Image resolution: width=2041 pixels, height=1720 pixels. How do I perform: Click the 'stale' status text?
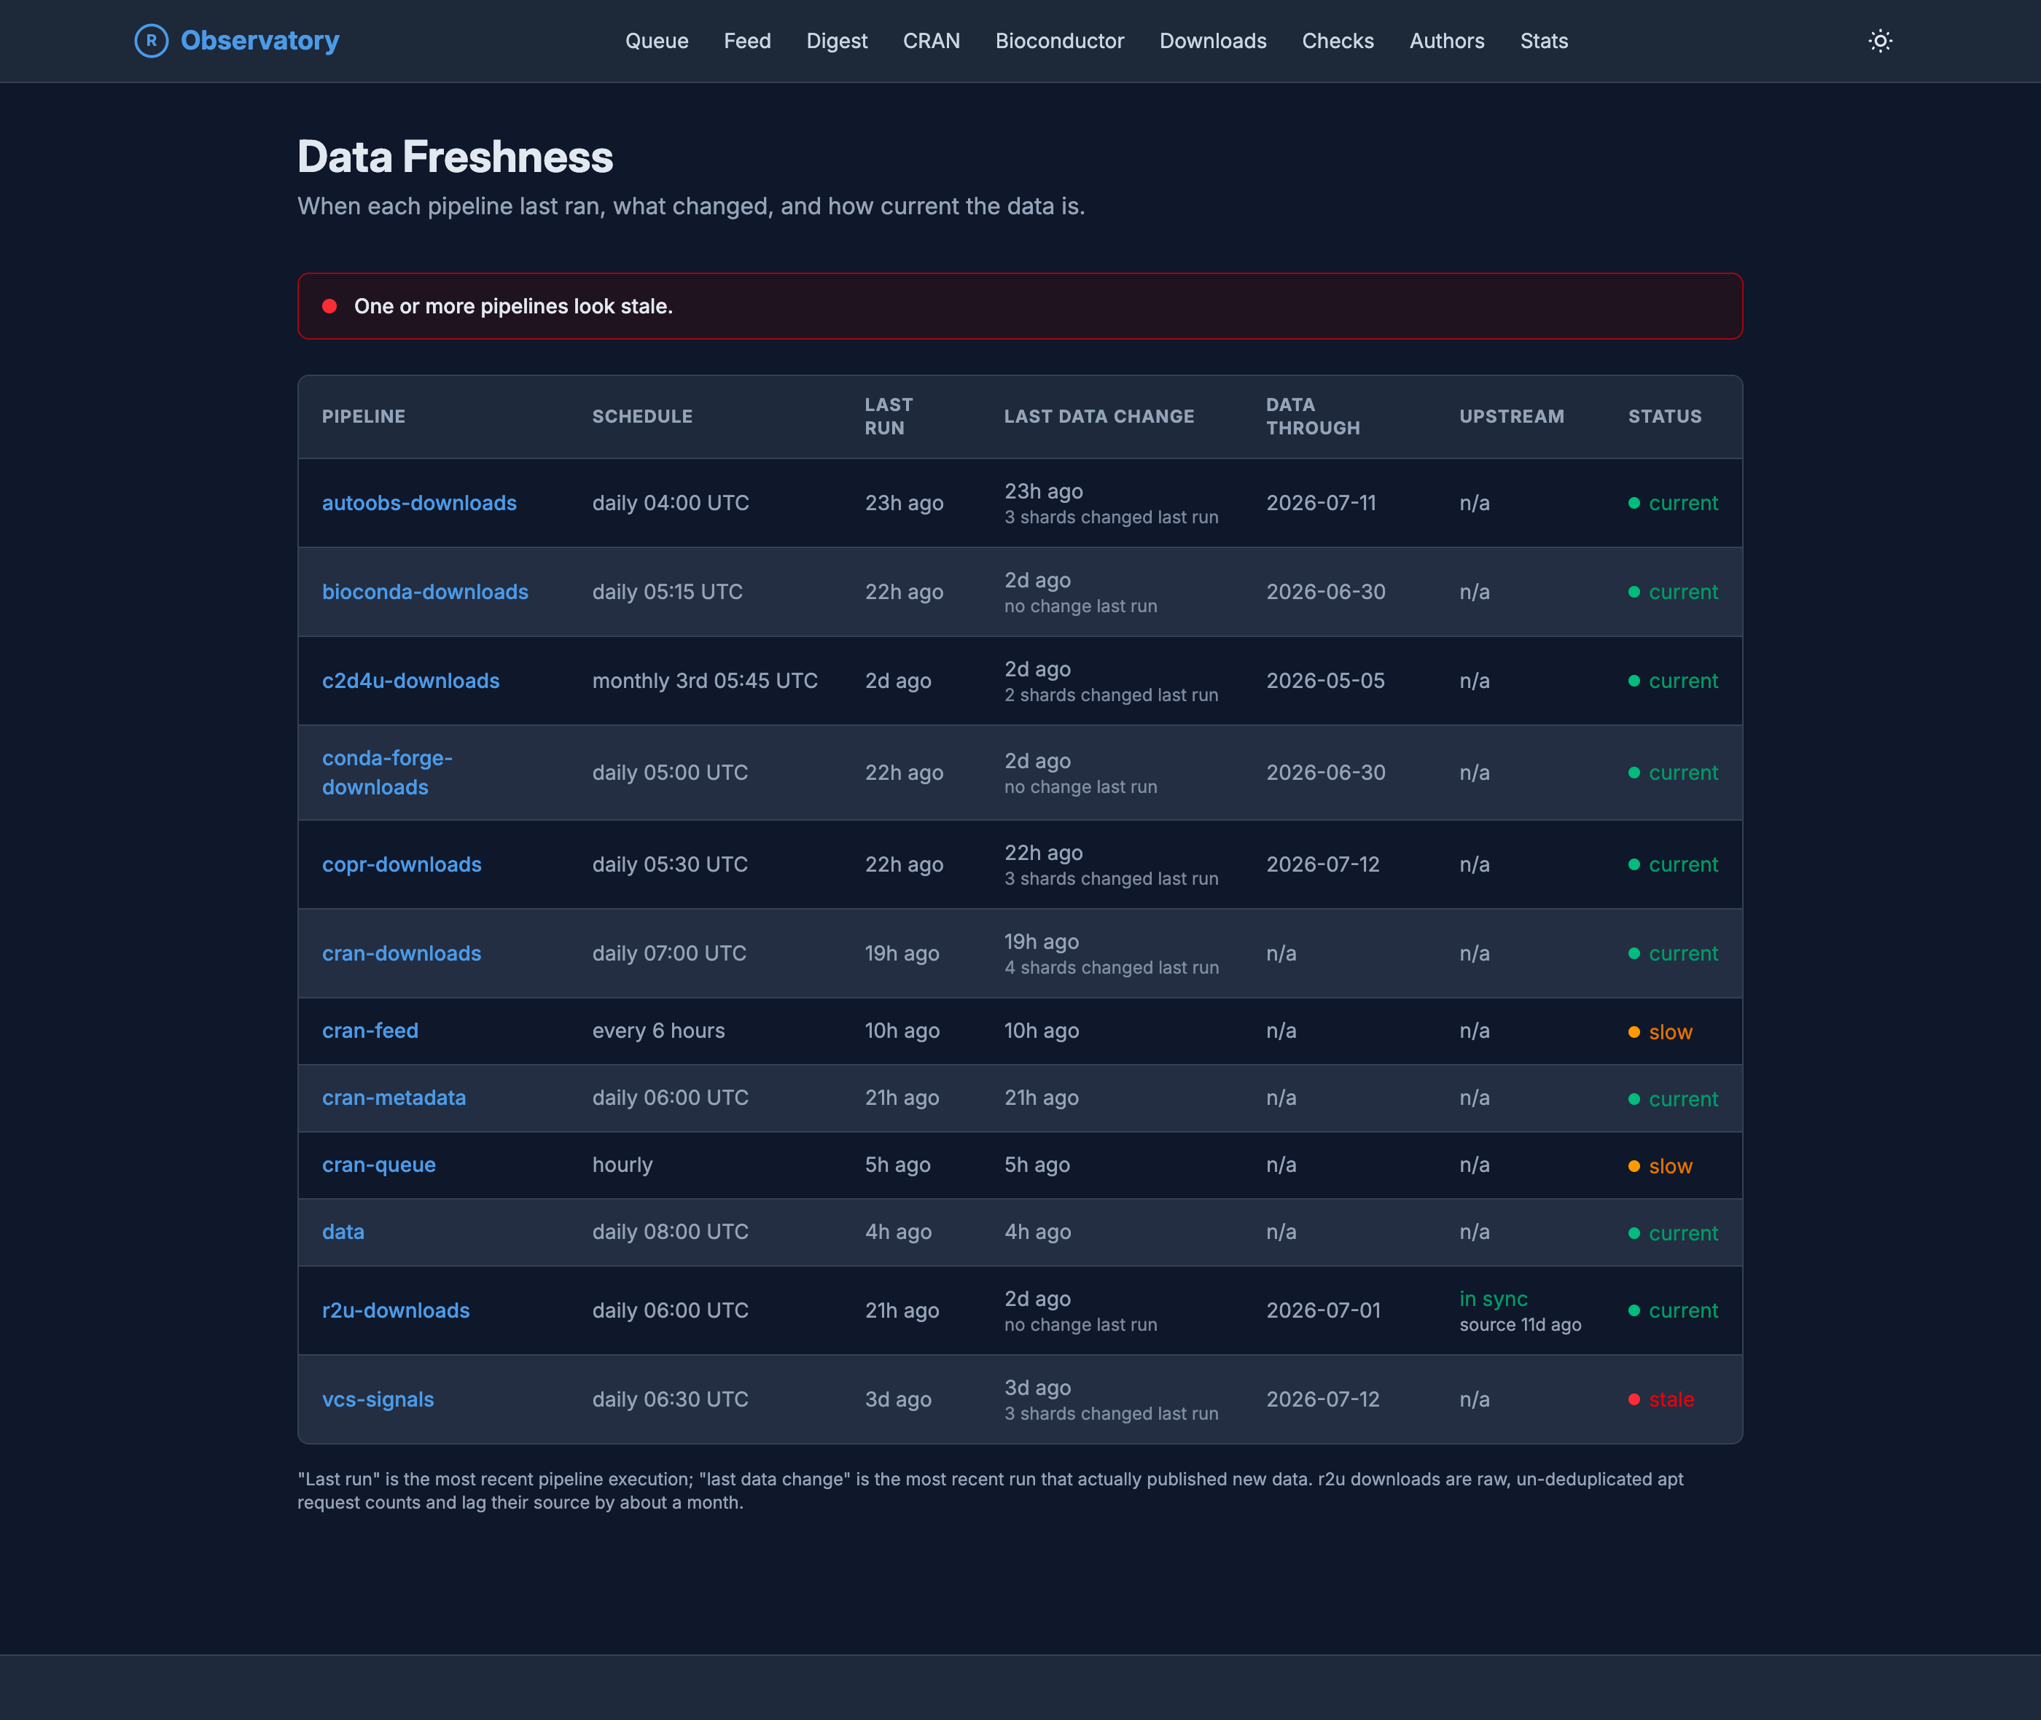click(x=1671, y=1399)
